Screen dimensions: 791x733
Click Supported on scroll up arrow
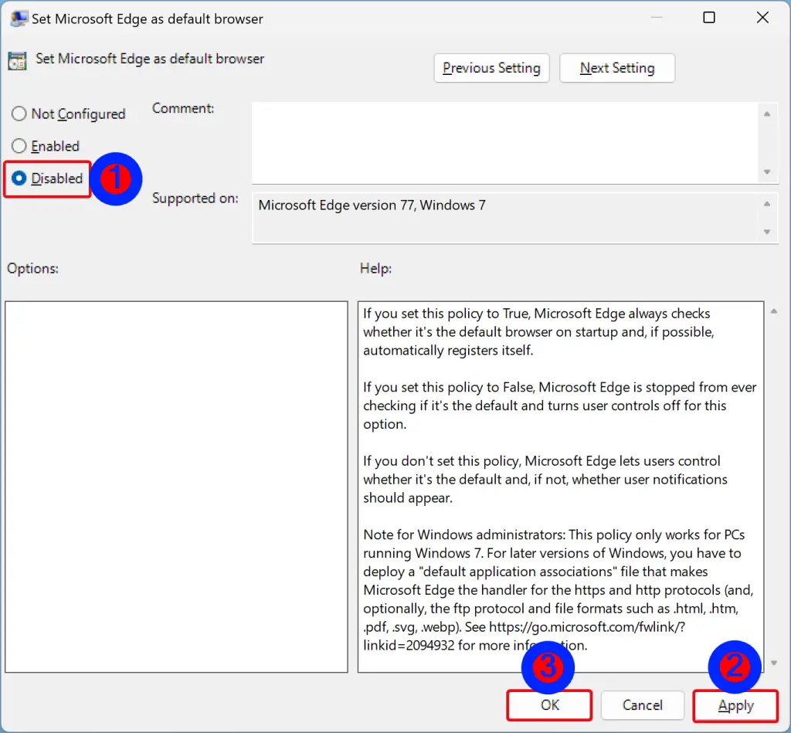pos(767,205)
